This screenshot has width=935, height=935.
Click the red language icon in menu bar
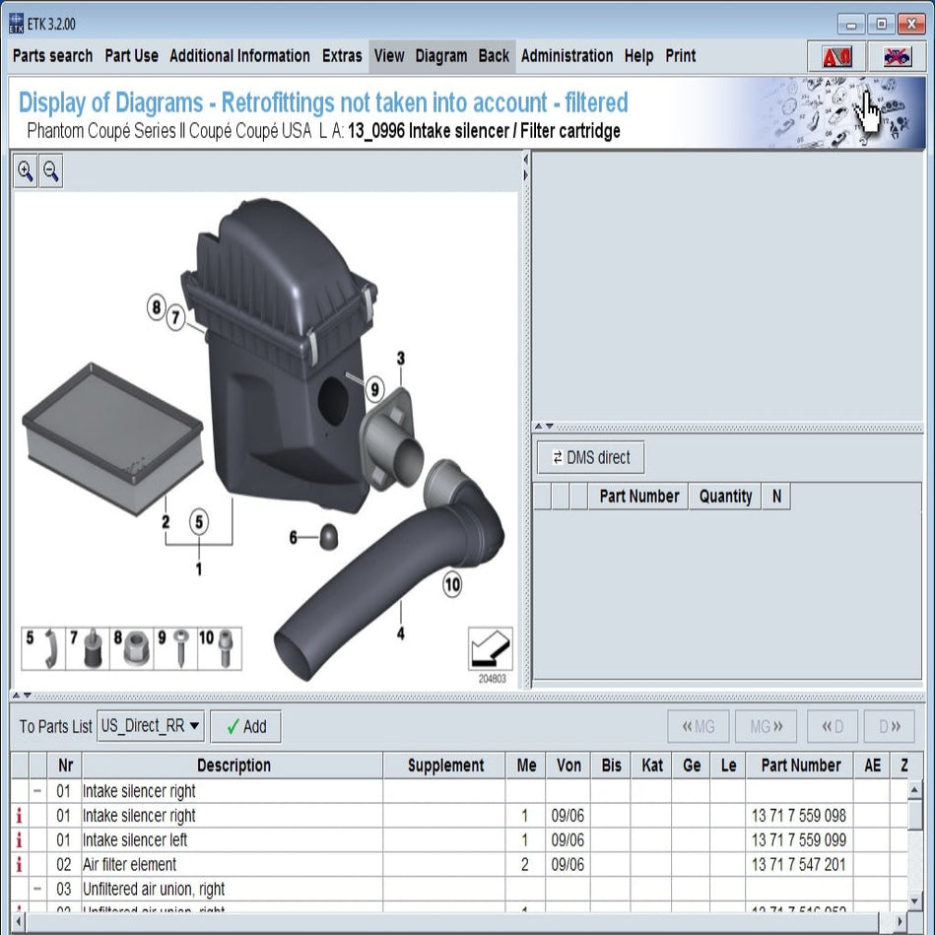pyautogui.click(x=836, y=56)
